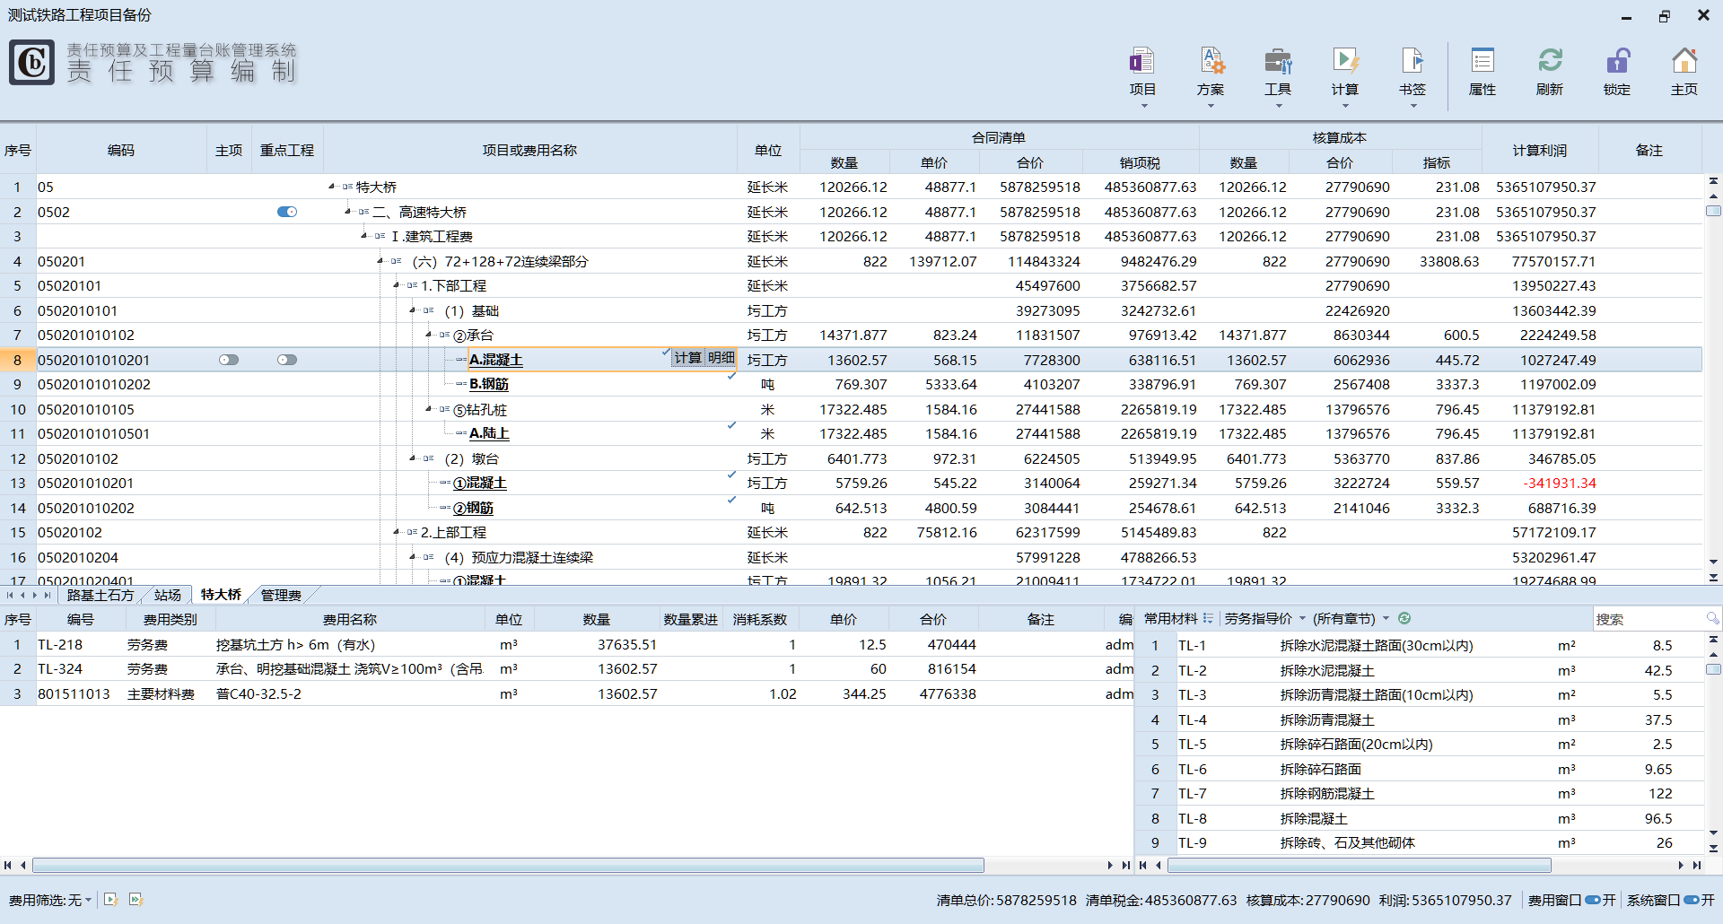Switch to the 管理费 tab
1723x924 pixels.
point(281,595)
